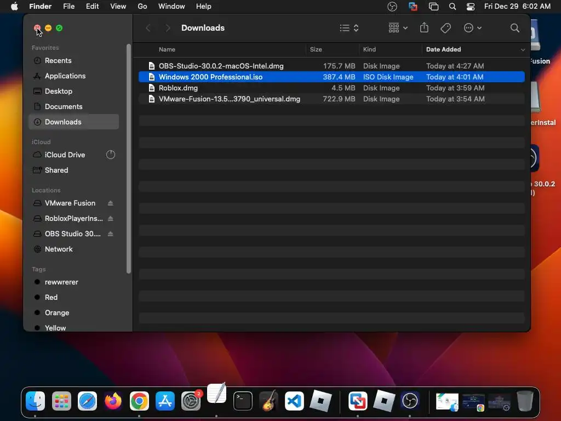Launch Firefox from the Dock
The image size is (561, 421).
113,401
